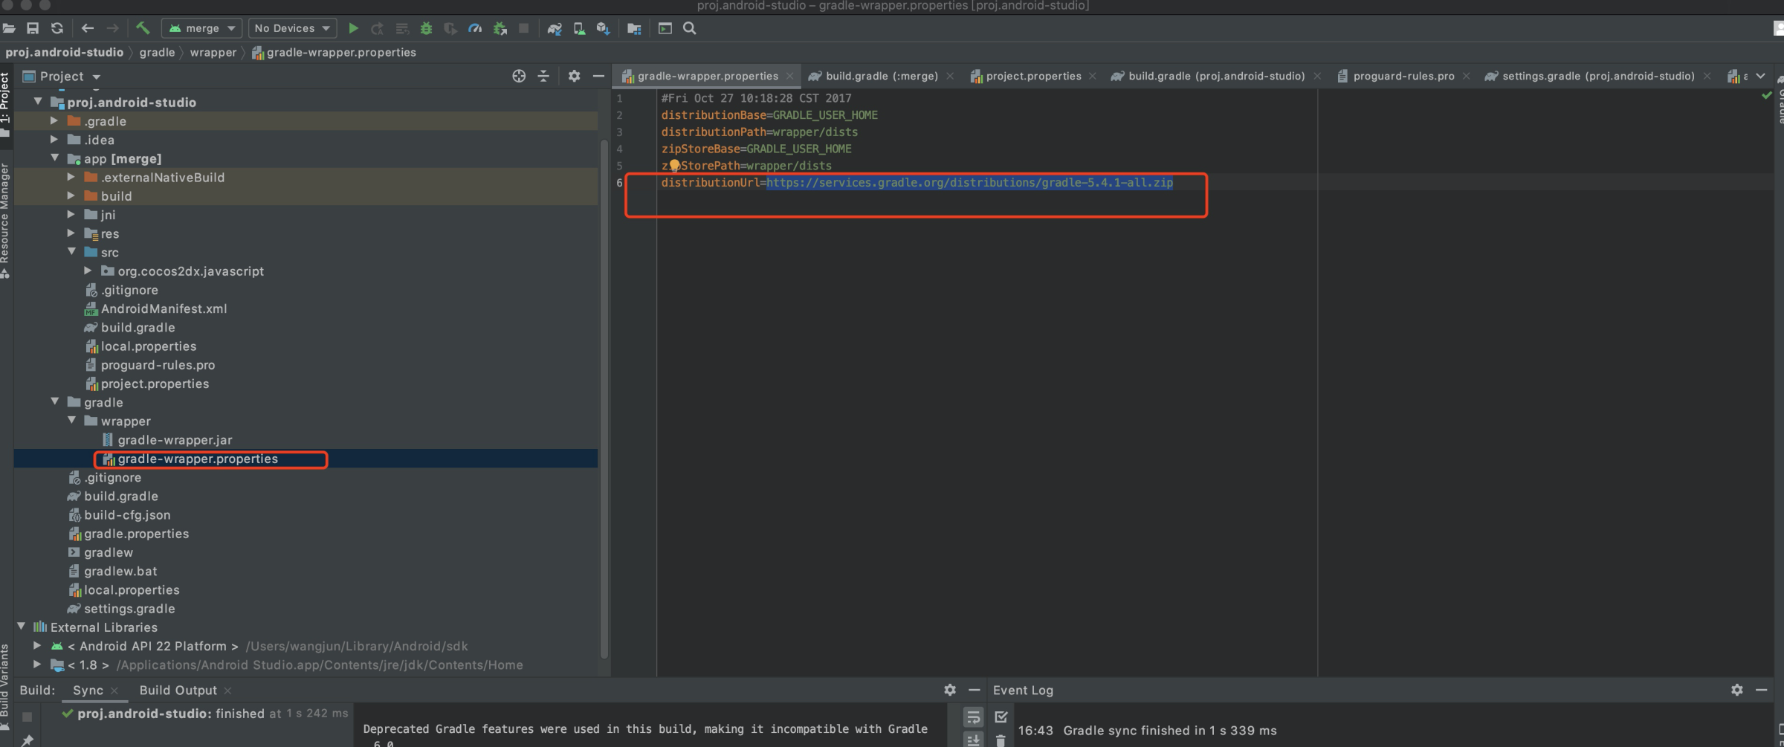The width and height of the screenshot is (1784, 747).
Task: Run the app with the green play icon
Action: click(354, 28)
